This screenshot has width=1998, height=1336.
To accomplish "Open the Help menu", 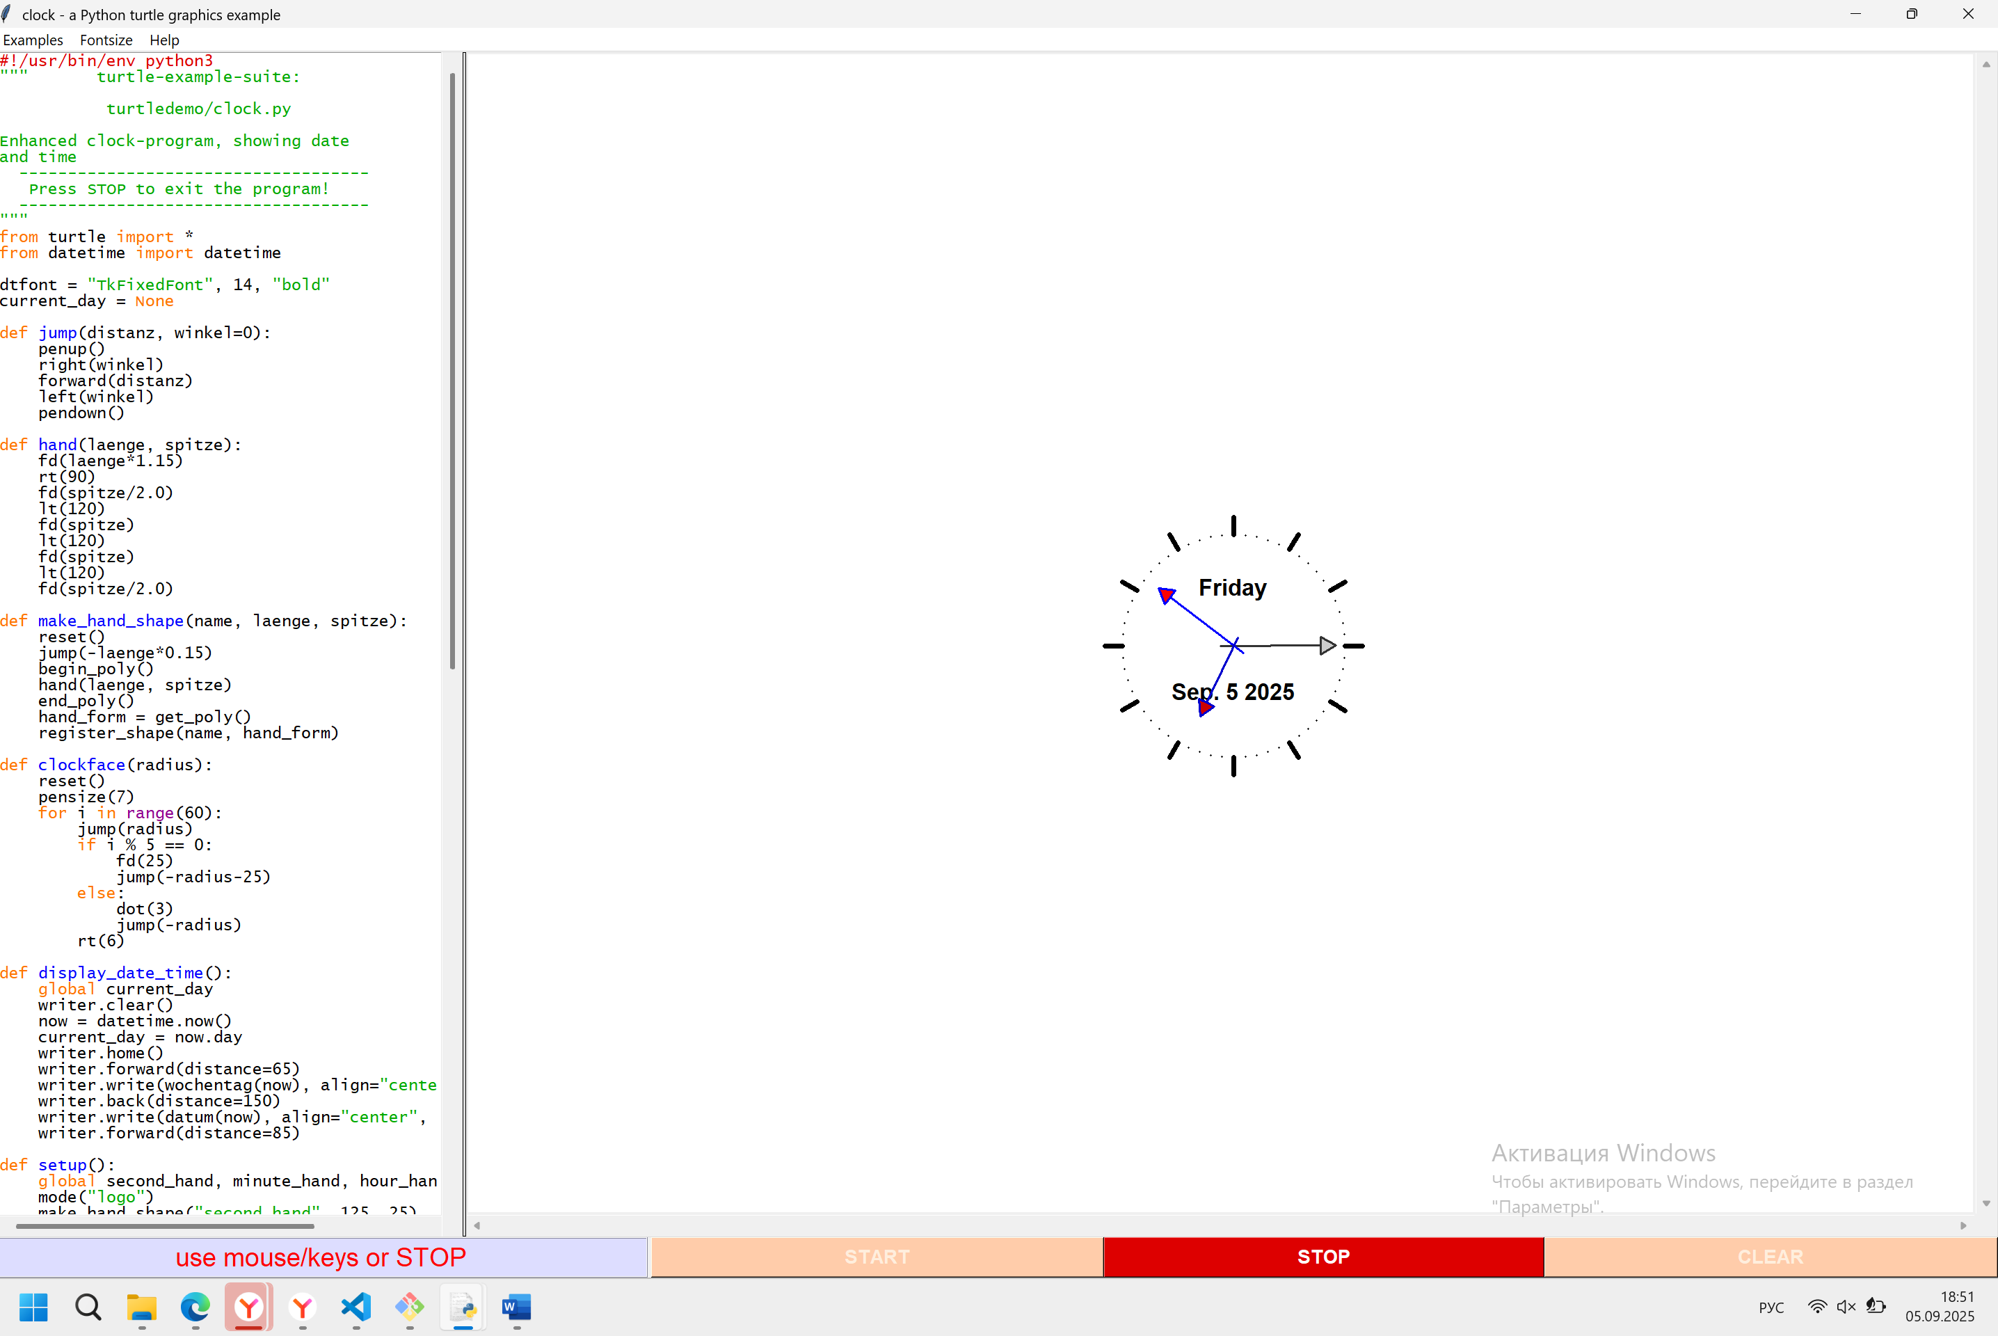I will pos(163,40).
